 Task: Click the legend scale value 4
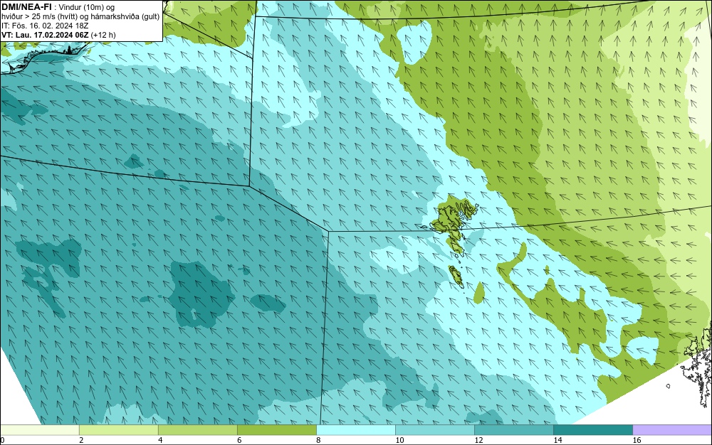coord(160,440)
